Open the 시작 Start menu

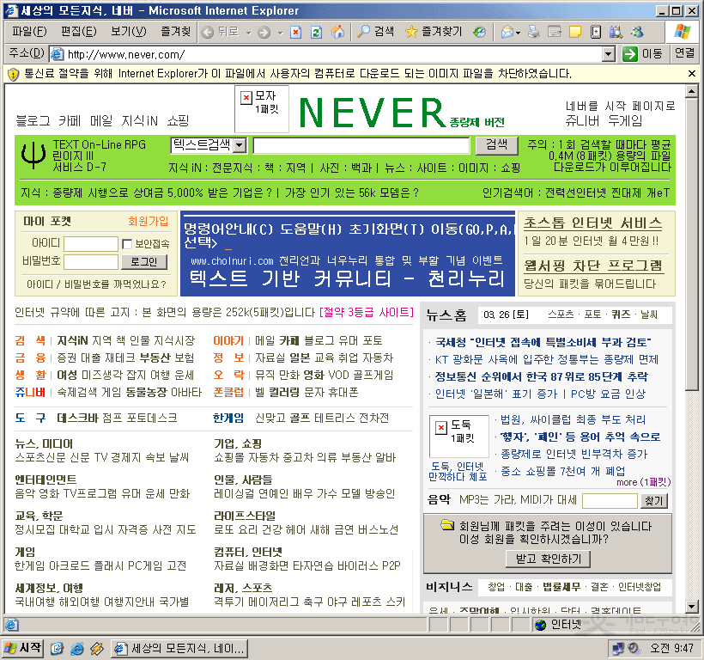point(22,648)
